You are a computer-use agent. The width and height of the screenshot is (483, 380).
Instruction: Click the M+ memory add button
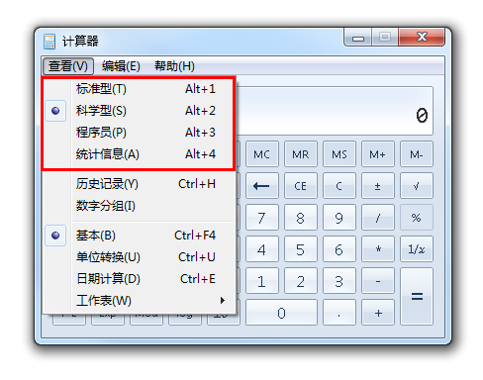(378, 154)
